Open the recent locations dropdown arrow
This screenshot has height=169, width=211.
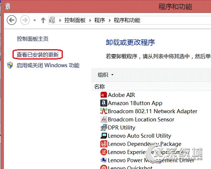[x=35, y=20]
